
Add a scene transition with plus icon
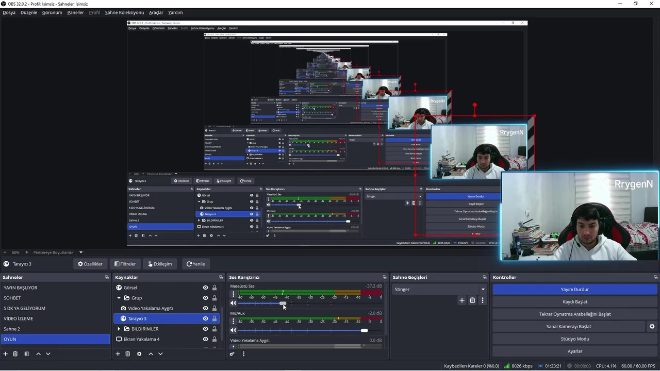(x=461, y=300)
